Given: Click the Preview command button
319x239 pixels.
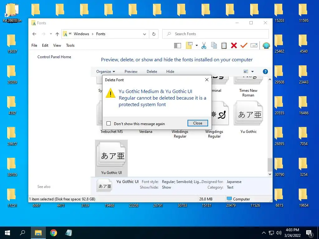Looking at the screenshot, I should (131, 72).
